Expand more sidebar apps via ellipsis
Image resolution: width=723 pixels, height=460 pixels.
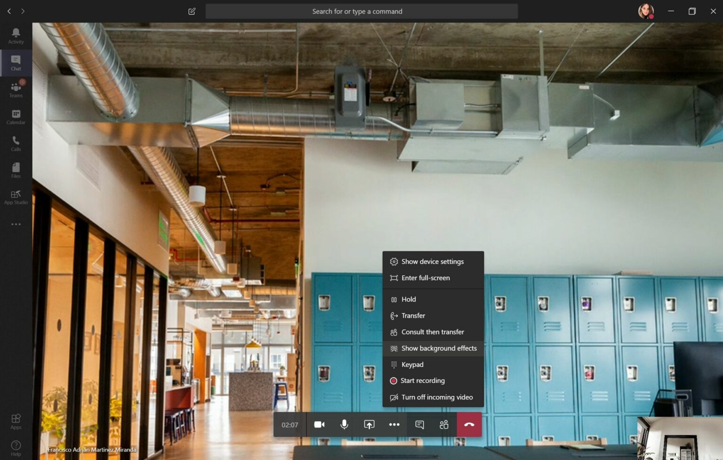16,224
